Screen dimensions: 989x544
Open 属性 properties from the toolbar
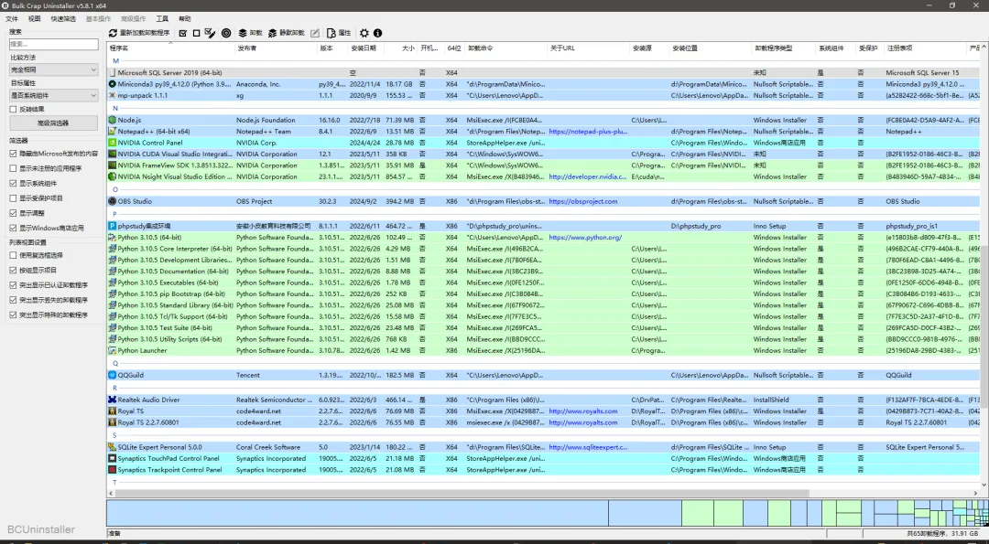(339, 33)
